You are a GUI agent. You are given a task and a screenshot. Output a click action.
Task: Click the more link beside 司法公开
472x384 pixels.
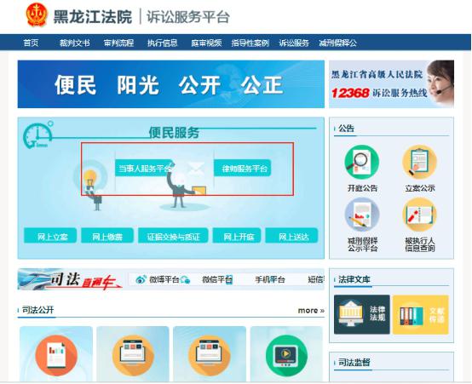coord(311,310)
